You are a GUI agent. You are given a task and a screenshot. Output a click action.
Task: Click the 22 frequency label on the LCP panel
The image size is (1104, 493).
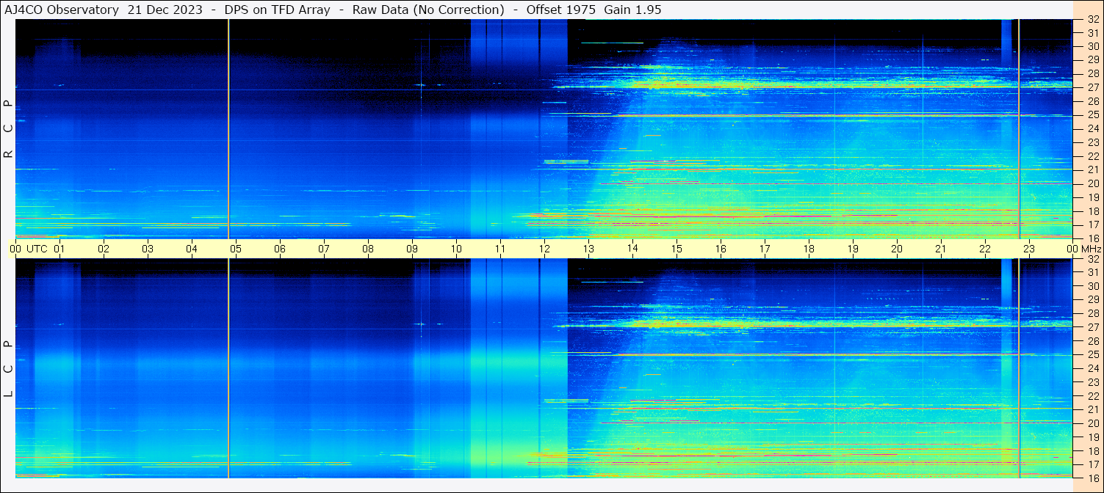pyautogui.click(x=1093, y=396)
